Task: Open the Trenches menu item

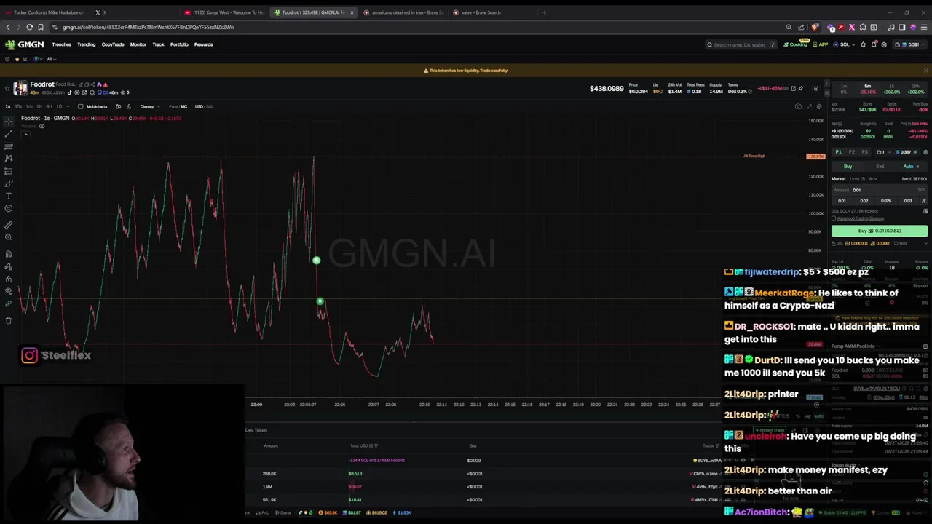Action: click(62, 44)
